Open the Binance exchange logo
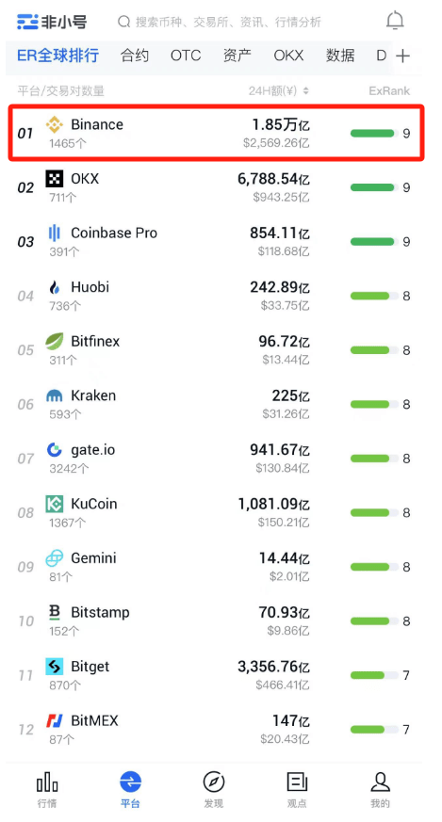The height and width of the screenshot is (822, 442). (x=55, y=125)
